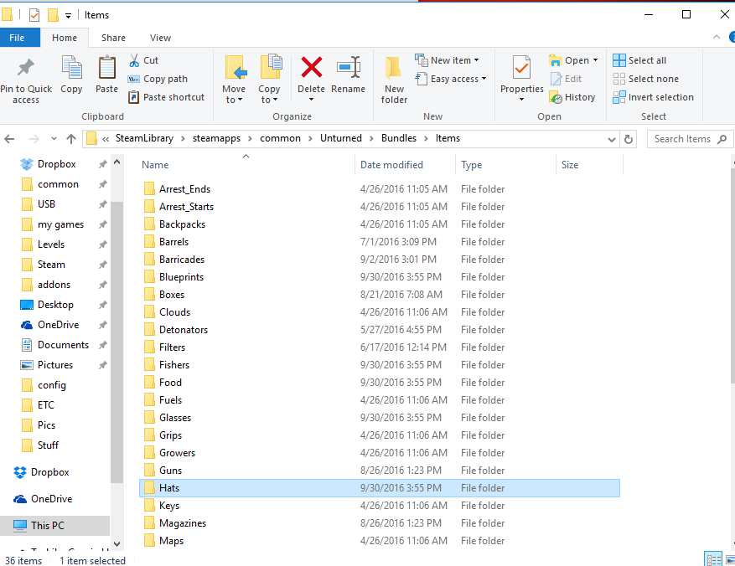Viewport: 735px width, 566px height.
Task: Switch to the Share ribbon tab
Action: pos(113,38)
